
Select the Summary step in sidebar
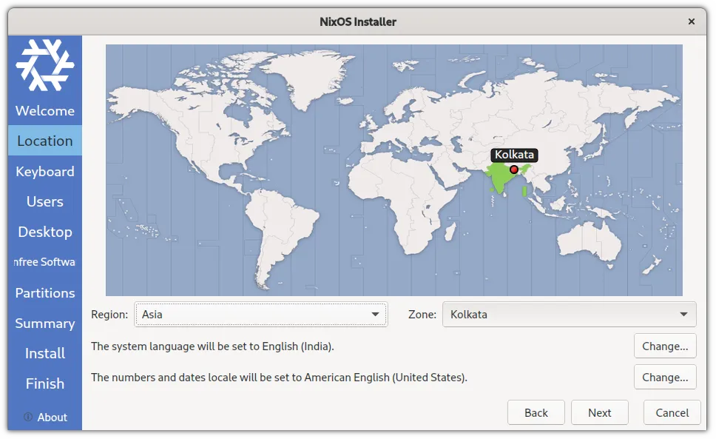click(x=45, y=324)
